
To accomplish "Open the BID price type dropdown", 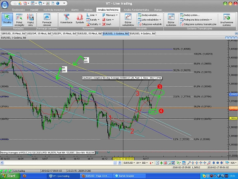I will [x=145, y=163].
